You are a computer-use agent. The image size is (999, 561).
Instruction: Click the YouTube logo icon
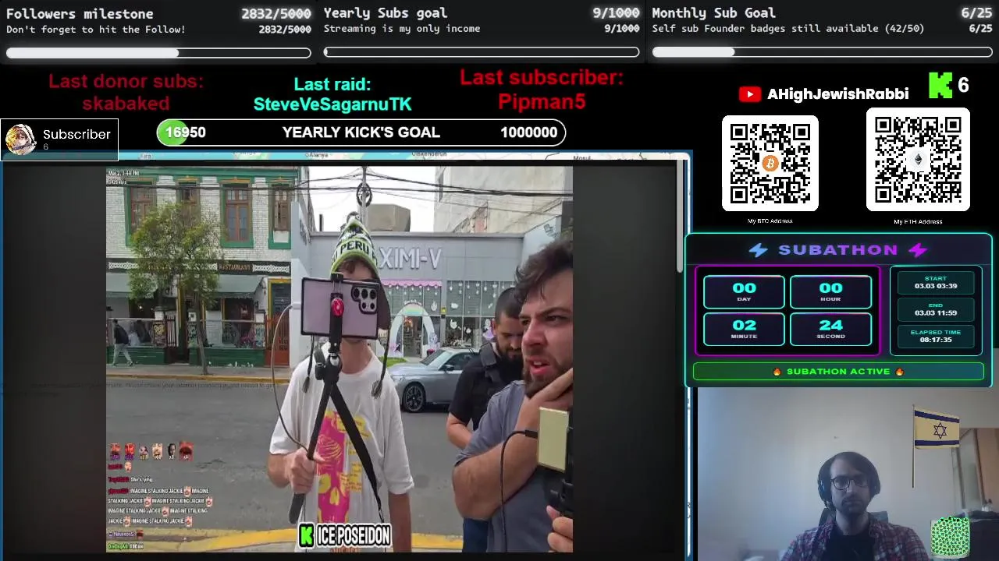(750, 94)
